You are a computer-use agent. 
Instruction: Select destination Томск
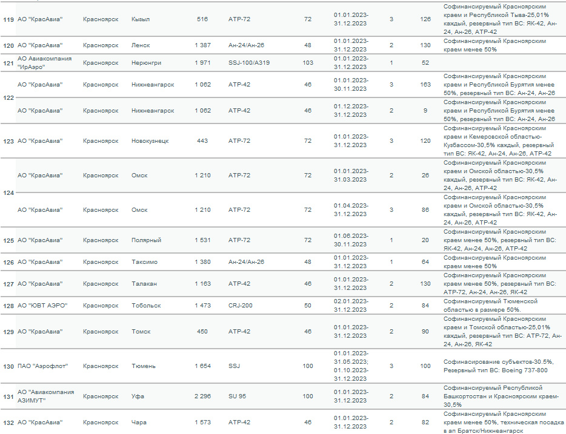141,332
